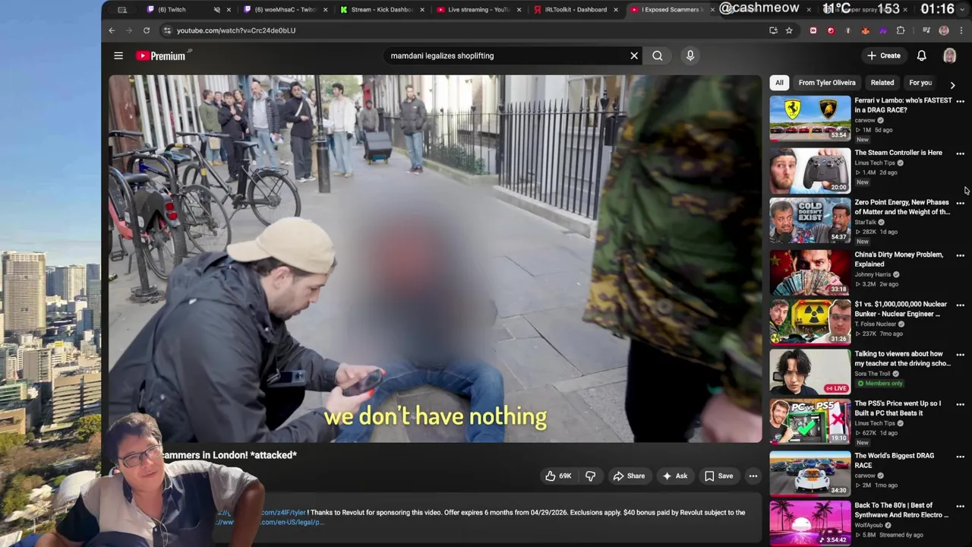Open options for Ferrari v Lambo video
This screenshot has width=972, height=547.
point(960,101)
